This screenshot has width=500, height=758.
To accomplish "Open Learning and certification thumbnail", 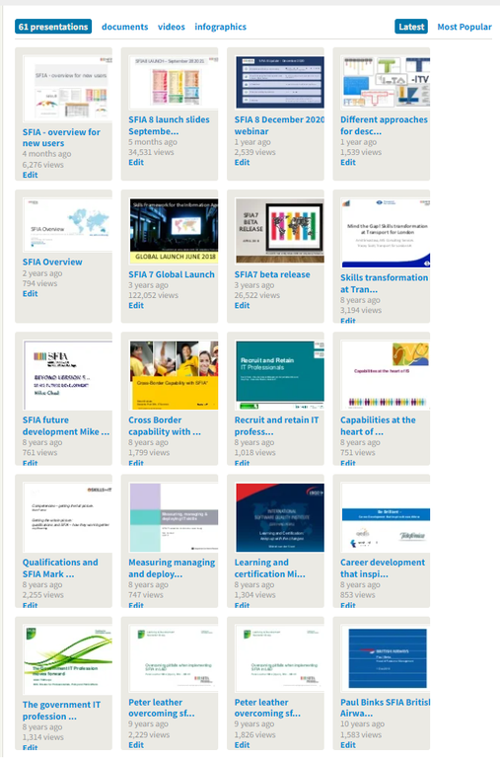I will click(x=280, y=517).
